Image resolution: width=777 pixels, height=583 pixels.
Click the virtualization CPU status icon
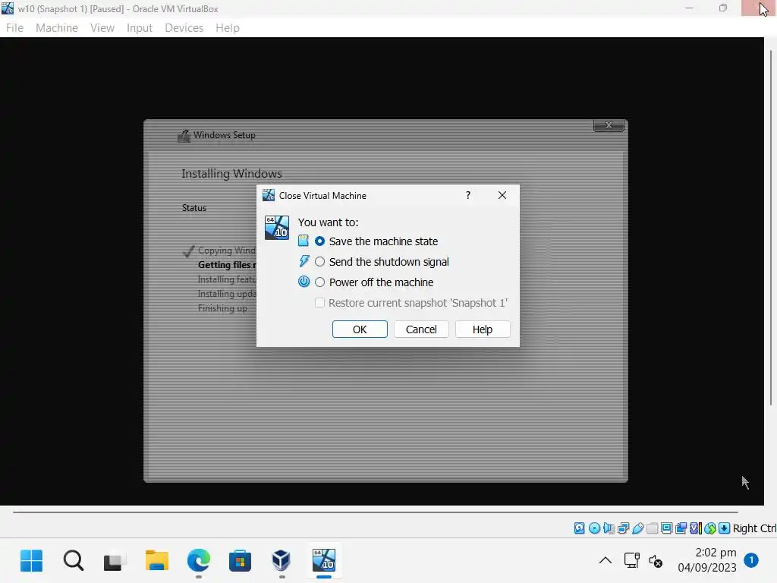696,528
